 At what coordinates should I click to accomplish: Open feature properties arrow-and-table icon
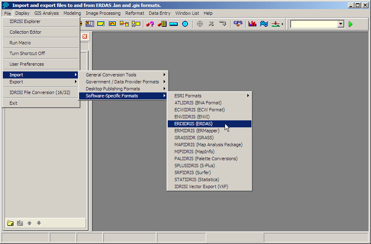click(162, 24)
